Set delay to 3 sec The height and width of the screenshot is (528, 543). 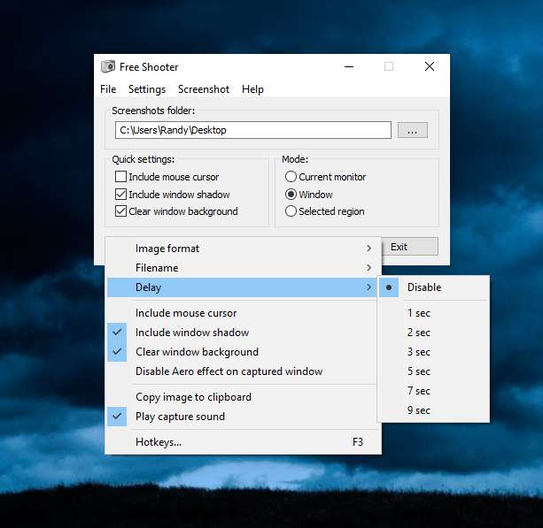433,352
